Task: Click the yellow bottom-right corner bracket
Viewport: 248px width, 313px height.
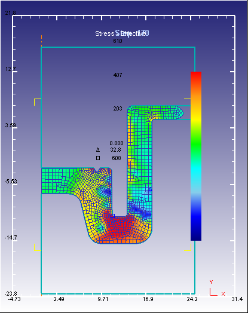Action: [188, 247]
